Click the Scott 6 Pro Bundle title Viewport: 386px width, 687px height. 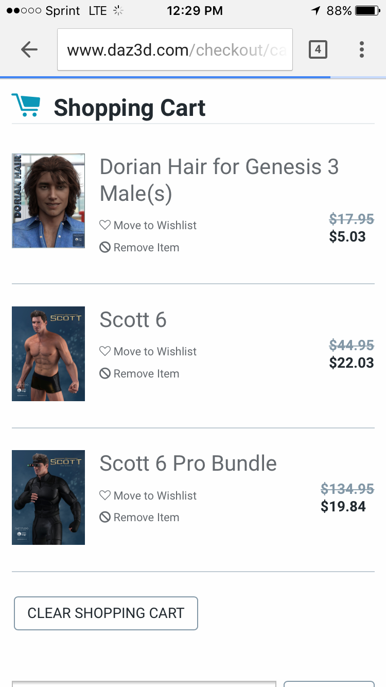(188, 463)
